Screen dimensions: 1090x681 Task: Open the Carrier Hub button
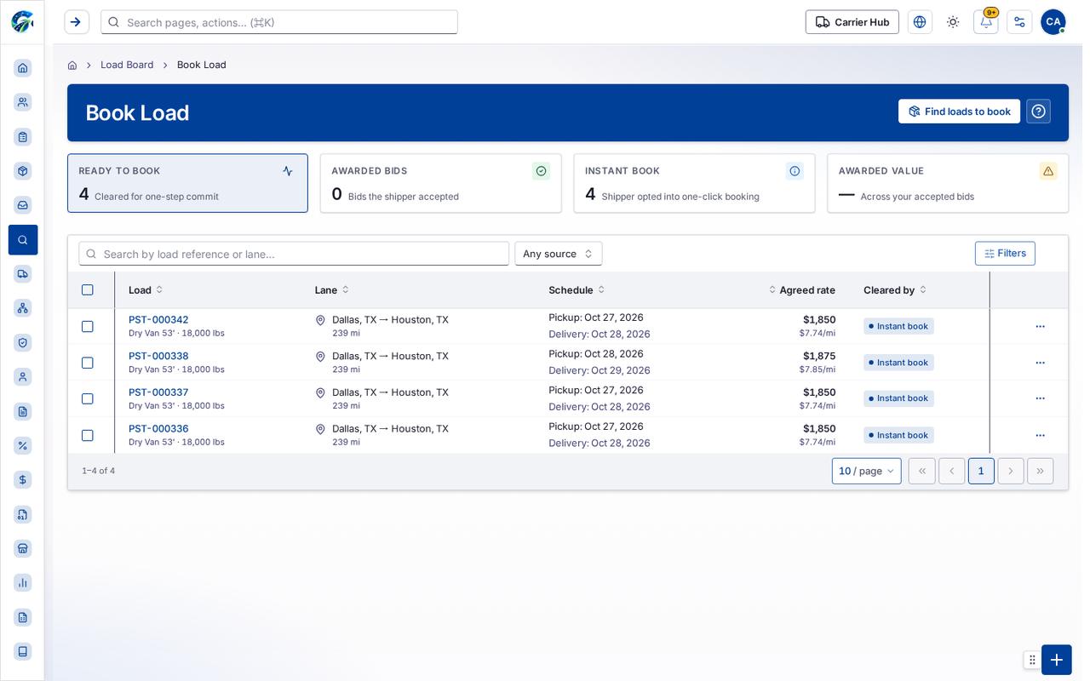point(852,22)
